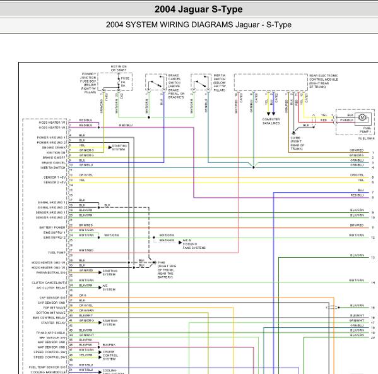Image resolution: width=378 pixels, height=374 pixels.
Task: Click the CA388 ground location label
Action: click(x=297, y=143)
